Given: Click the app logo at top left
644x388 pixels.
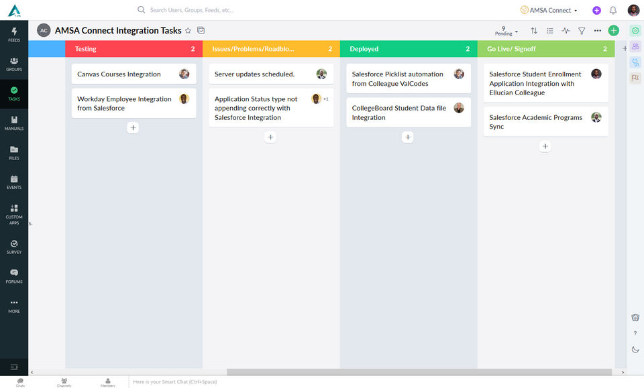Looking at the screenshot, I should coord(14,11).
